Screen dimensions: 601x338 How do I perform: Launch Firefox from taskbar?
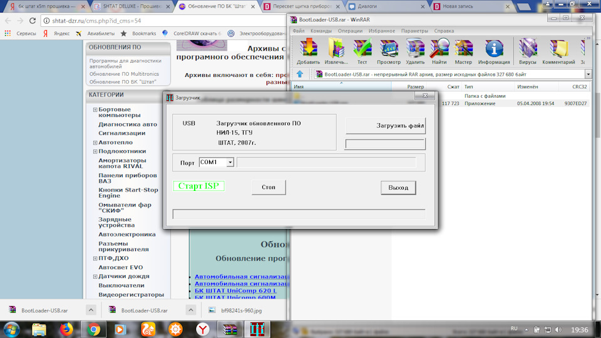click(66, 329)
